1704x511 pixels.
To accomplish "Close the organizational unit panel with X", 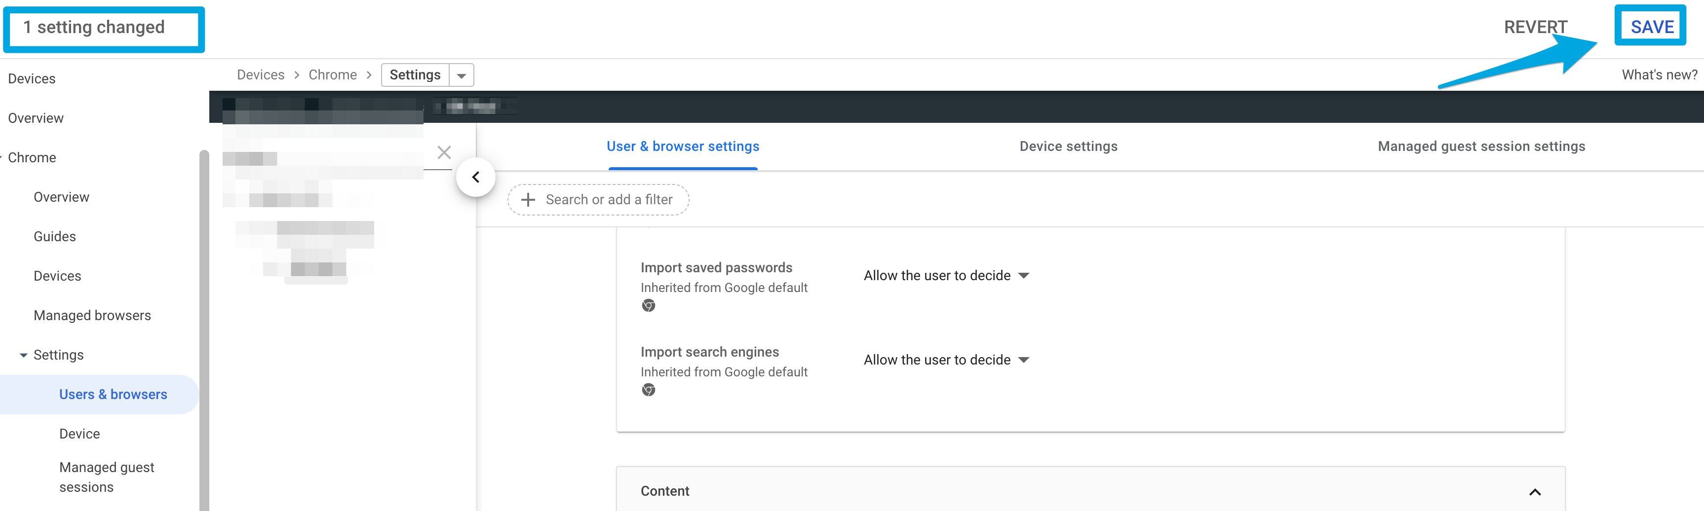I will [x=444, y=153].
